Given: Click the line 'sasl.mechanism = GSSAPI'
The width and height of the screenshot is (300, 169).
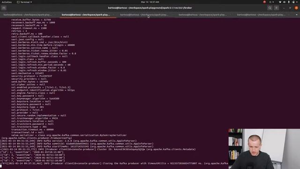Looking at the screenshot, I should [28, 73].
